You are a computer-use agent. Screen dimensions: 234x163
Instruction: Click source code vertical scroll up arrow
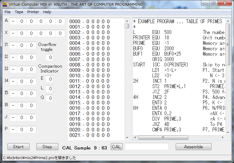pyautogui.click(x=228, y=21)
